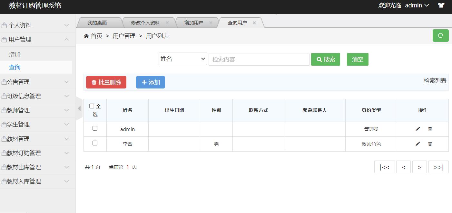The image size is (452, 213).
Task: Click the green refresh icon button
Action: pyautogui.click(x=440, y=35)
